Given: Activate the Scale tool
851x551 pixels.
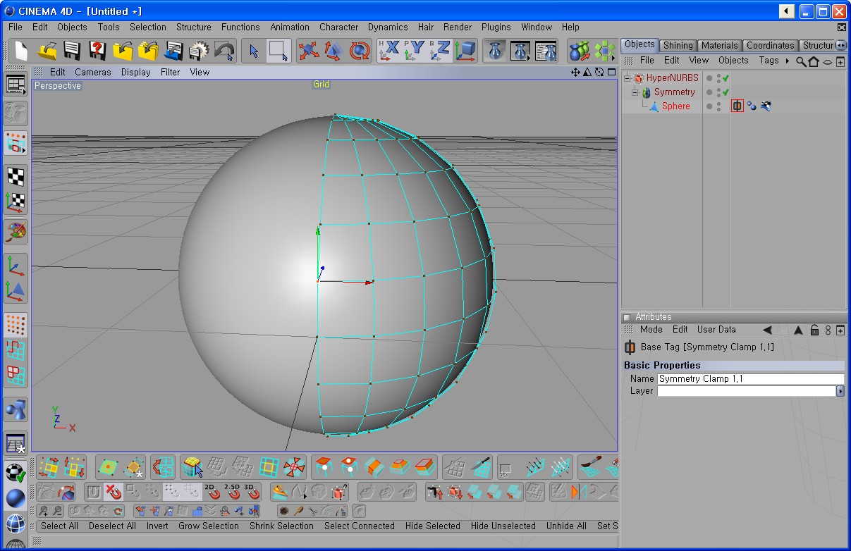Looking at the screenshot, I should [x=334, y=51].
